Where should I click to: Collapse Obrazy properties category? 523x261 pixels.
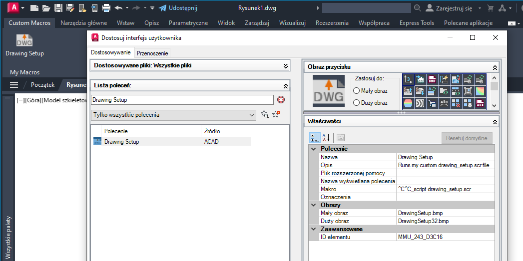[314, 205]
